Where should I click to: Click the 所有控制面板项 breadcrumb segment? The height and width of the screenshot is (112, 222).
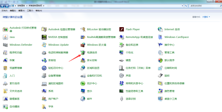35,6
